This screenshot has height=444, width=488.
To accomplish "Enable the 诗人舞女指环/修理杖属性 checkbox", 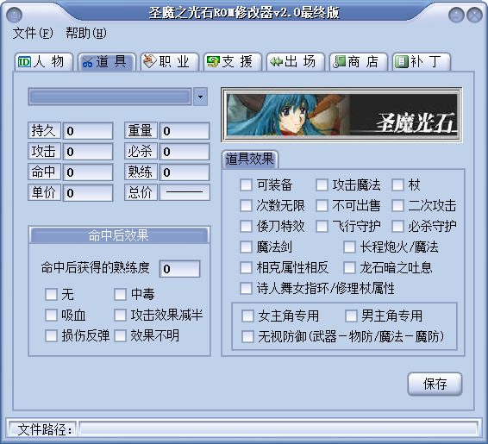I will click(246, 288).
